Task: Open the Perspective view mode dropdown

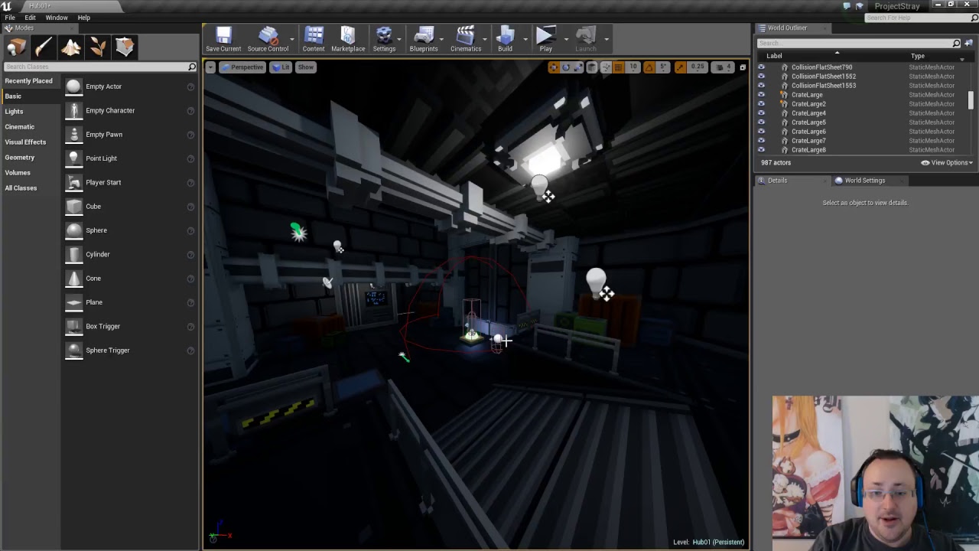Action: tap(242, 67)
